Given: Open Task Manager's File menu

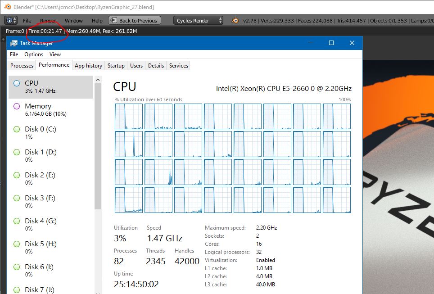Looking at the screenshot, I should pos(14,54).
